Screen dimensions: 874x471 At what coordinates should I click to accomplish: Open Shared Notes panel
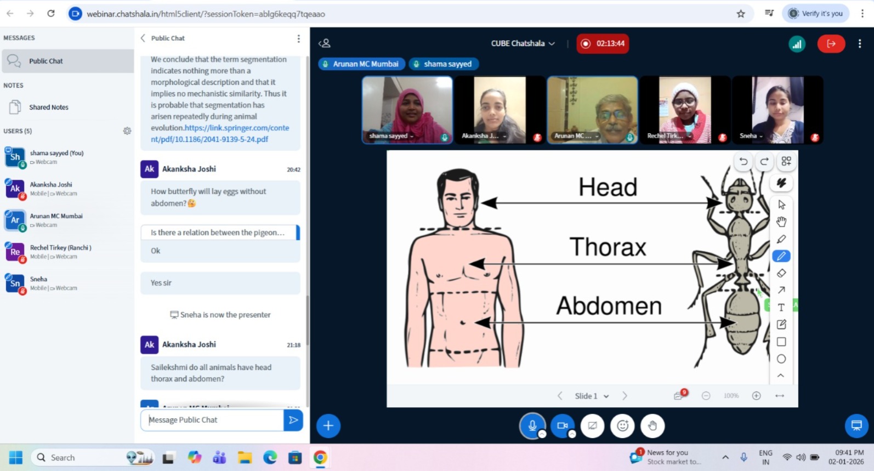49,107
